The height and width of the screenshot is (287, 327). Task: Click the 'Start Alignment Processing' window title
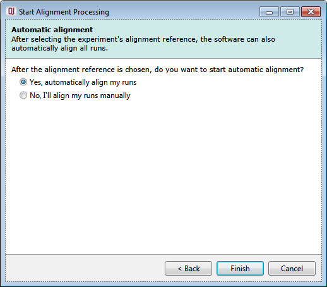pyautogui.click(x=64, y=12)
